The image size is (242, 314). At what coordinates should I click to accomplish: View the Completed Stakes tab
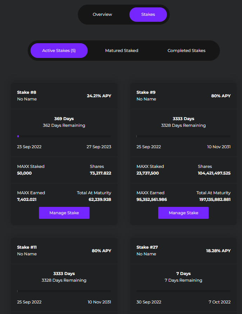[x=187, y=51]
